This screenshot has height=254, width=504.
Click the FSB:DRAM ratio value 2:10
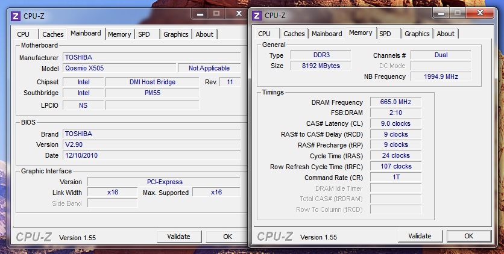395,113
